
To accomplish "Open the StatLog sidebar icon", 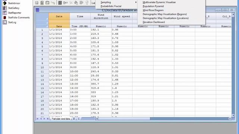I will 5,22.
